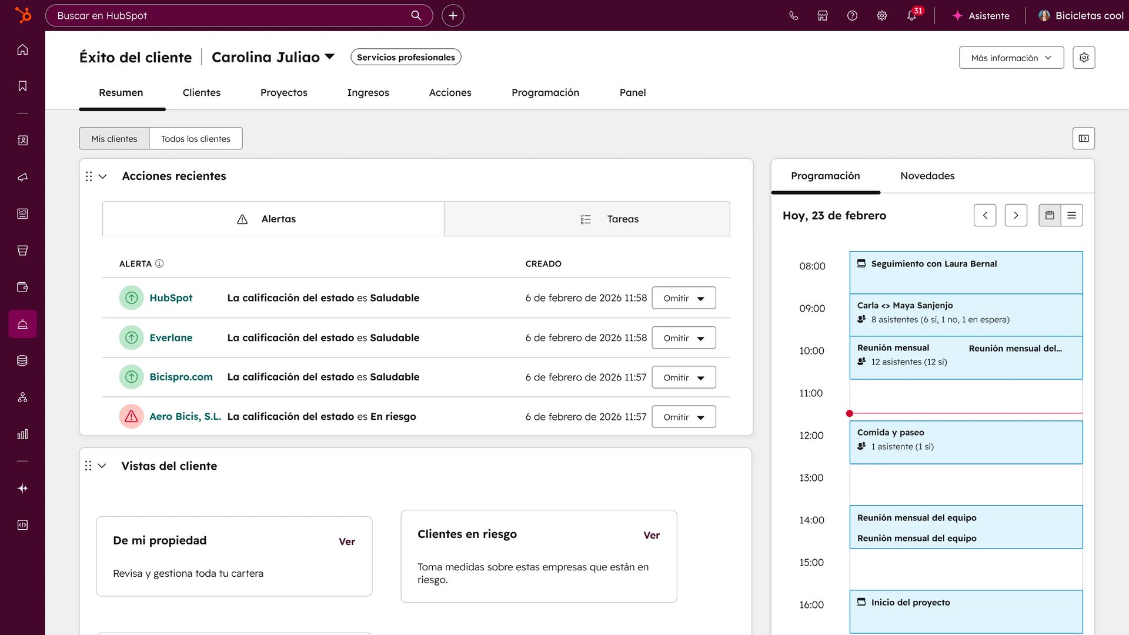Click Ver link on Clientes en riesgo
This screenshot has height=635, width=1129.
click(651, 535)
